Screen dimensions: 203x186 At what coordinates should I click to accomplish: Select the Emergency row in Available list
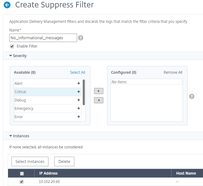tap(48, 109)
